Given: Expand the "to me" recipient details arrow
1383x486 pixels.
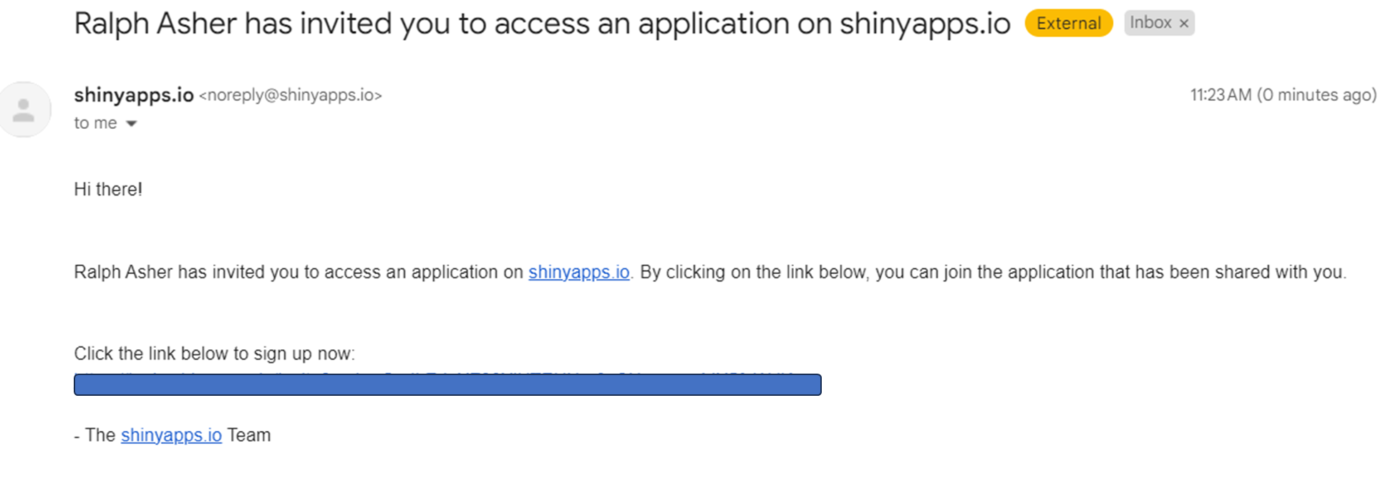Looking at the screenshot, I should tap(131, 124).
